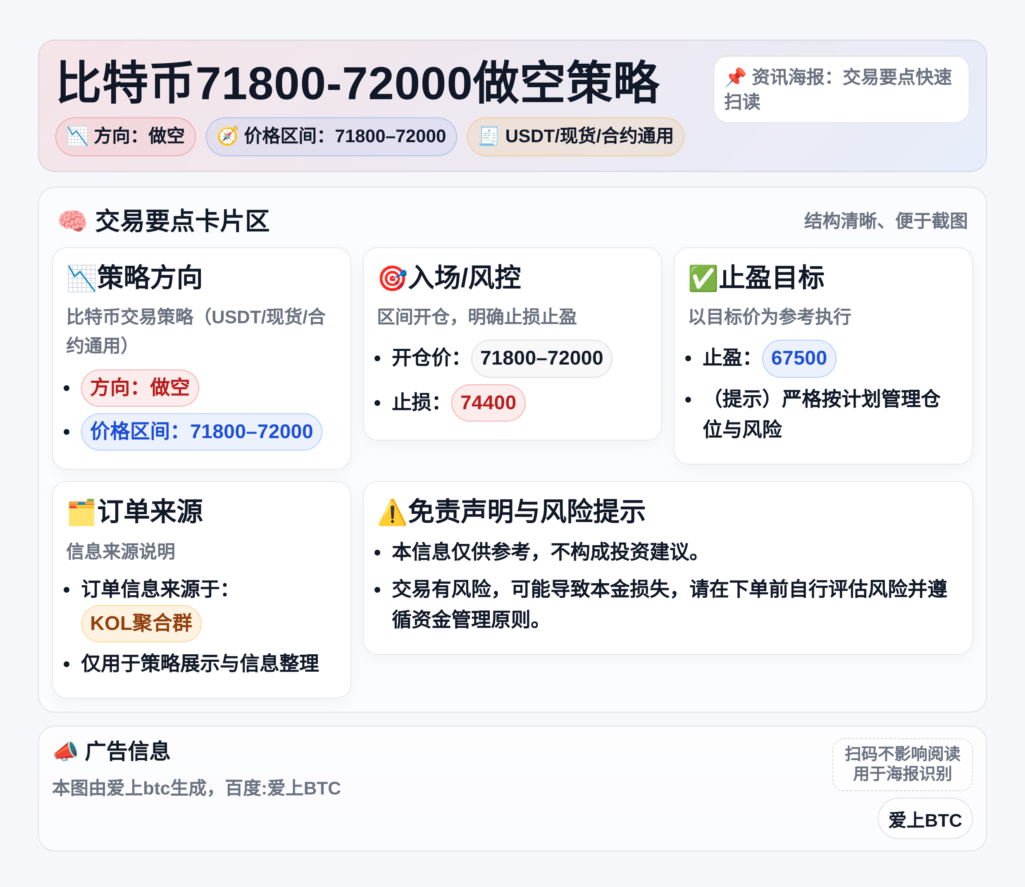Click the 广告信息 heading

click(127, 751)
